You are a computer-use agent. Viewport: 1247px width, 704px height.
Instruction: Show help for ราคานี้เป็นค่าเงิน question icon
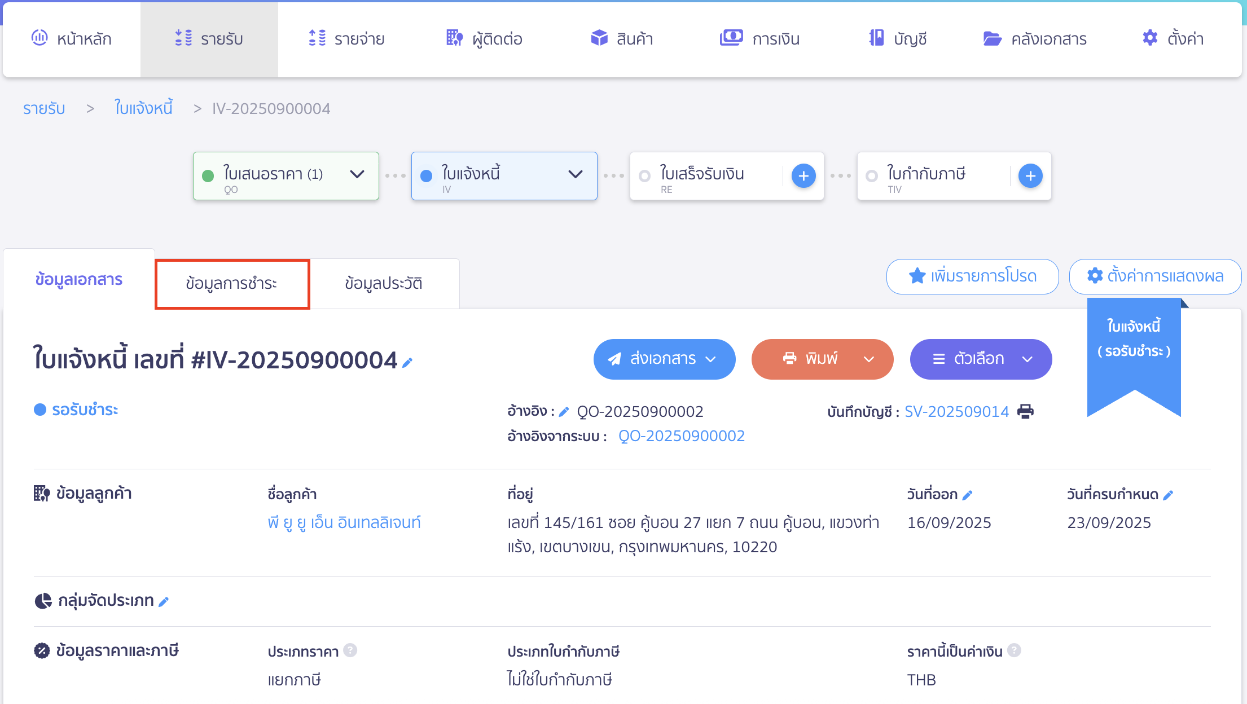tap(1014, 650)
